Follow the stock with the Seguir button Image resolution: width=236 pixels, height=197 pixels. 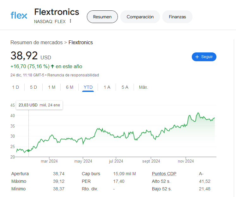204,57
